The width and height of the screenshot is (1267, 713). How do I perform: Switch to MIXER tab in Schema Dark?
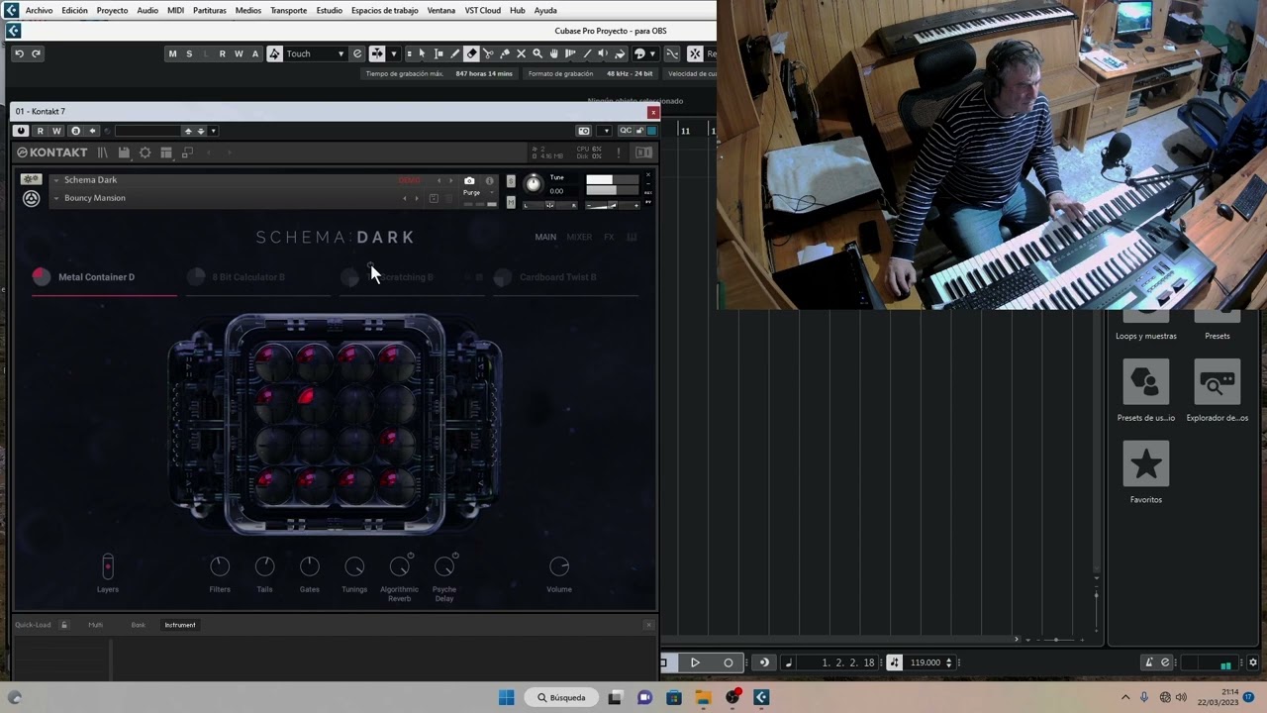(579, 237)
